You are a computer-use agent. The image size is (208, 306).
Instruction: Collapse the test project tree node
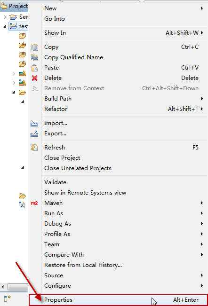tap(5, 26)
